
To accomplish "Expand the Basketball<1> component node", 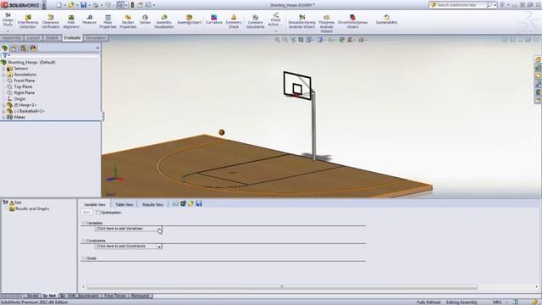I will point(3,111).
